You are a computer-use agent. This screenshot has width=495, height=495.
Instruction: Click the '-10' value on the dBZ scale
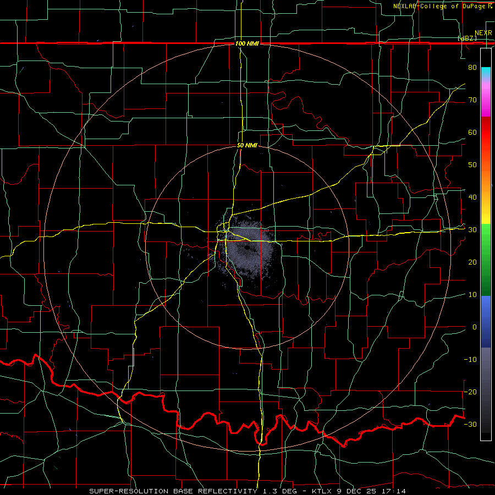click(x=470, y=360)
